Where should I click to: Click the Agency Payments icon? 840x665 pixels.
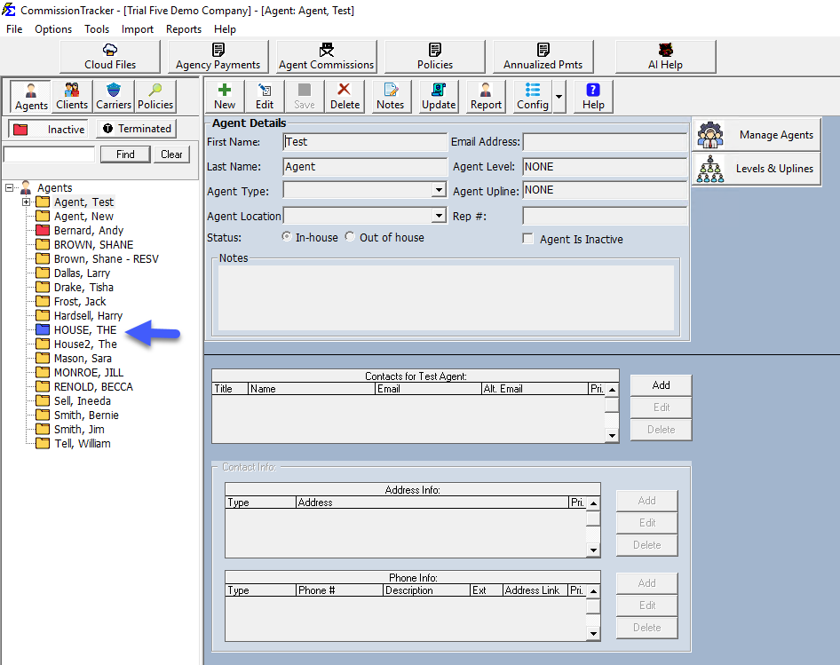point(218,56)
